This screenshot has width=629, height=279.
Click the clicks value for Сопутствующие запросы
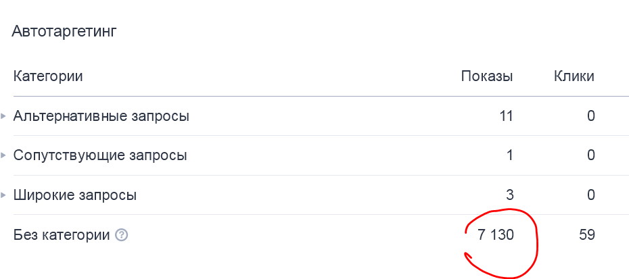coord(590,155)
